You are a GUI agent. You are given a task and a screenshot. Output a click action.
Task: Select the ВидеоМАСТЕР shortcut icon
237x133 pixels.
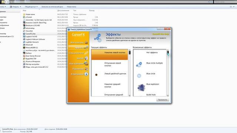point(24,59)
